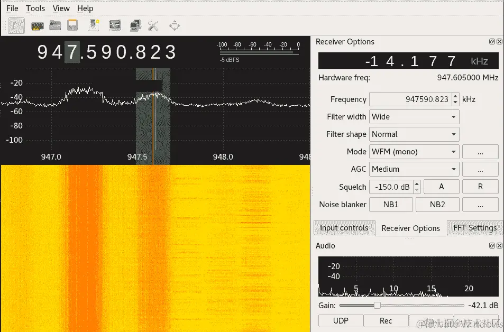Click the wrench and screwdriver settings icon

[x=153, y=25]
